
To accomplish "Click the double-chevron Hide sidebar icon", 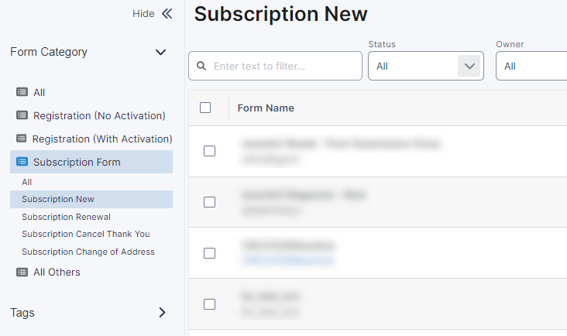I will click(167, 13).
